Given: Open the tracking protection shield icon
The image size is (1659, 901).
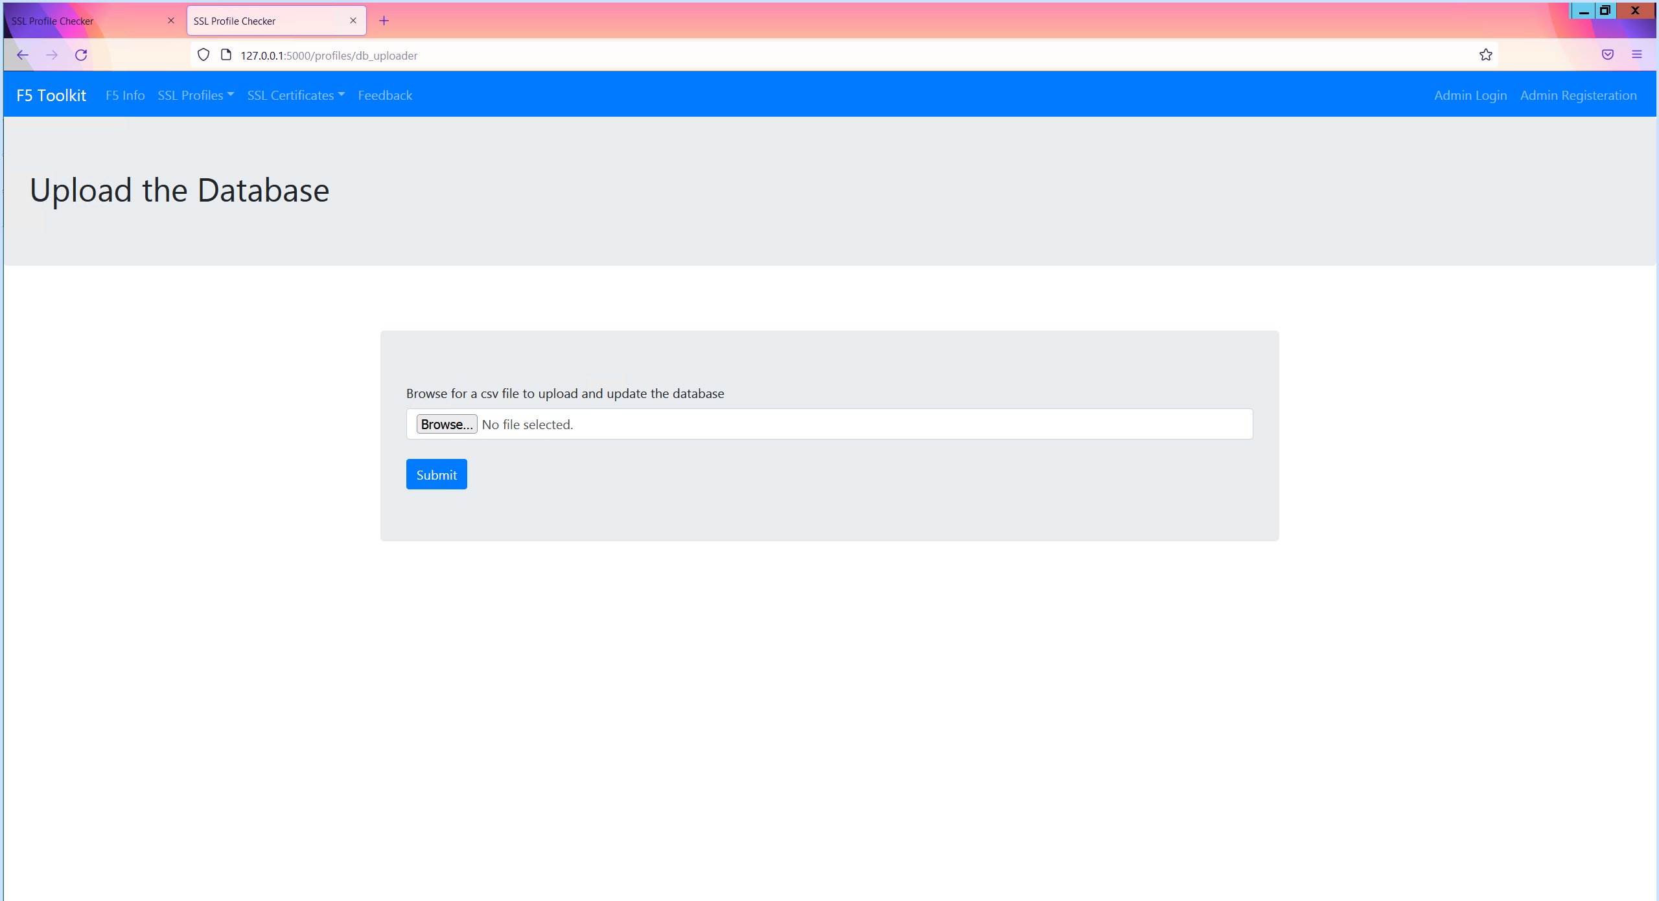Looking at the screenshot, I should [203, 55].
